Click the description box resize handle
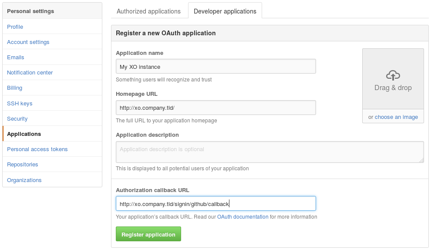Screen dimensions: 431x250 click(421, 160)
